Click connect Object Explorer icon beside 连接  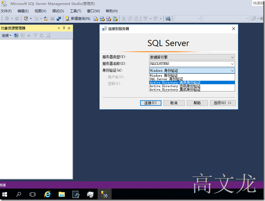[16, 35]
